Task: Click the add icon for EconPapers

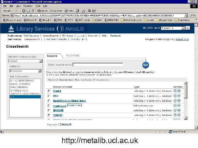Action: 179,105
